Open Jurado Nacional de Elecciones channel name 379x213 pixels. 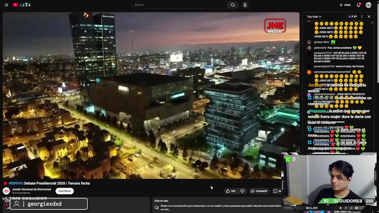[x=32, y=189]
